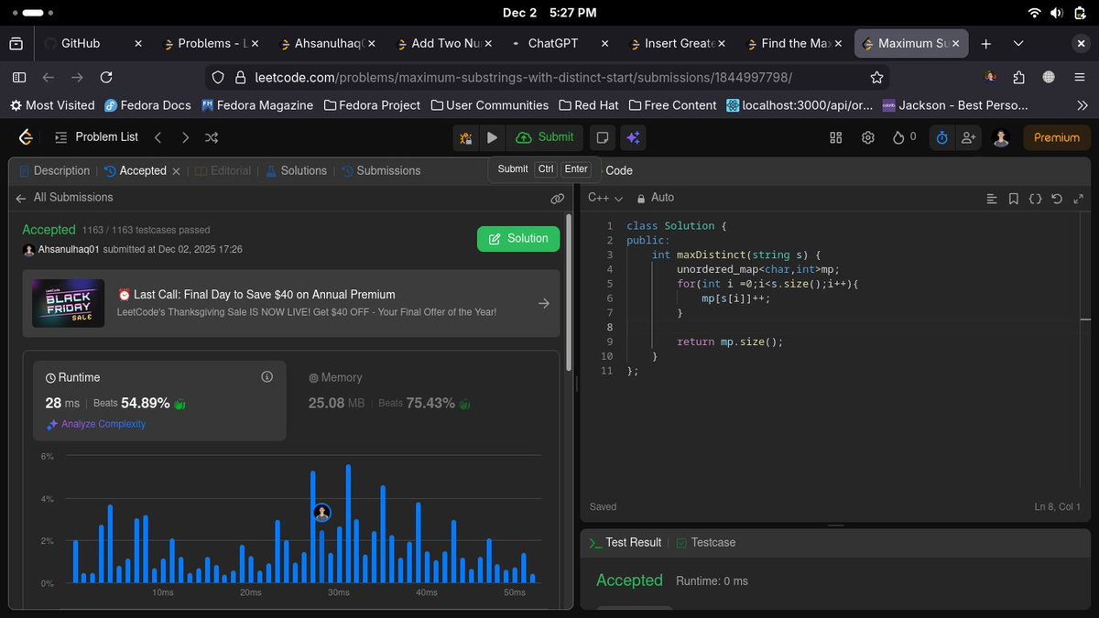Open the browser hamburger menu
1099x618 pixels.
(x=1079, y=78)
